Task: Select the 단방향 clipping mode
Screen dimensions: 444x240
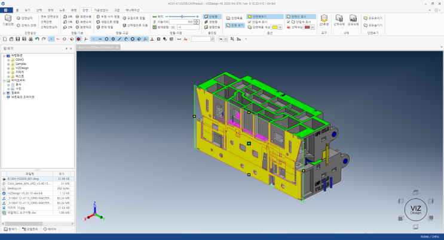Action: pos(212,17)
